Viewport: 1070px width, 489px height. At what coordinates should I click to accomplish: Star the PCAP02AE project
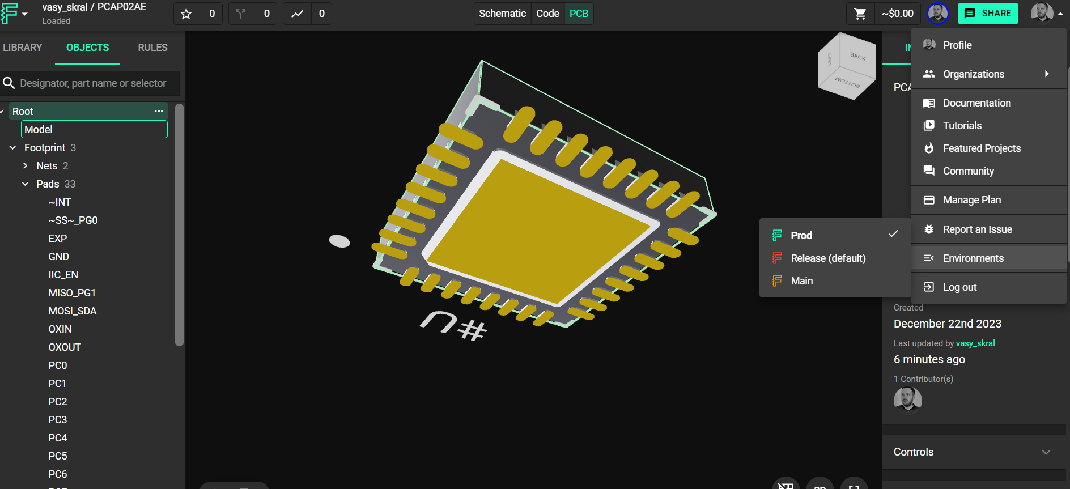click(186, 14)
